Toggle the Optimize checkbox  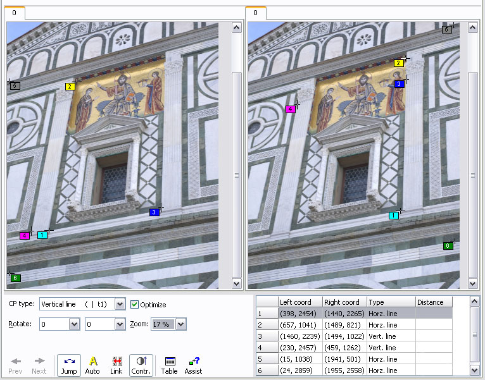134,305
